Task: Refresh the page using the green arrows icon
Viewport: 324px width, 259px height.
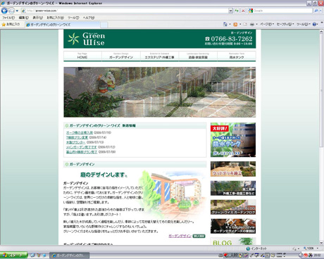Action: click(237, 11)
